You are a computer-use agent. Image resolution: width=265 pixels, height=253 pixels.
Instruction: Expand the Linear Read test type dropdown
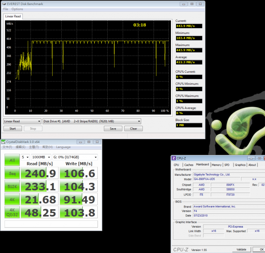pyautogui.click(x=22, y=121)
